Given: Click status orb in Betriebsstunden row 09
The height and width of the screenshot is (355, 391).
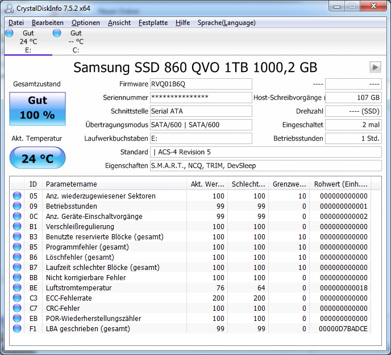Looking at the screenshot, I should 17,206.
